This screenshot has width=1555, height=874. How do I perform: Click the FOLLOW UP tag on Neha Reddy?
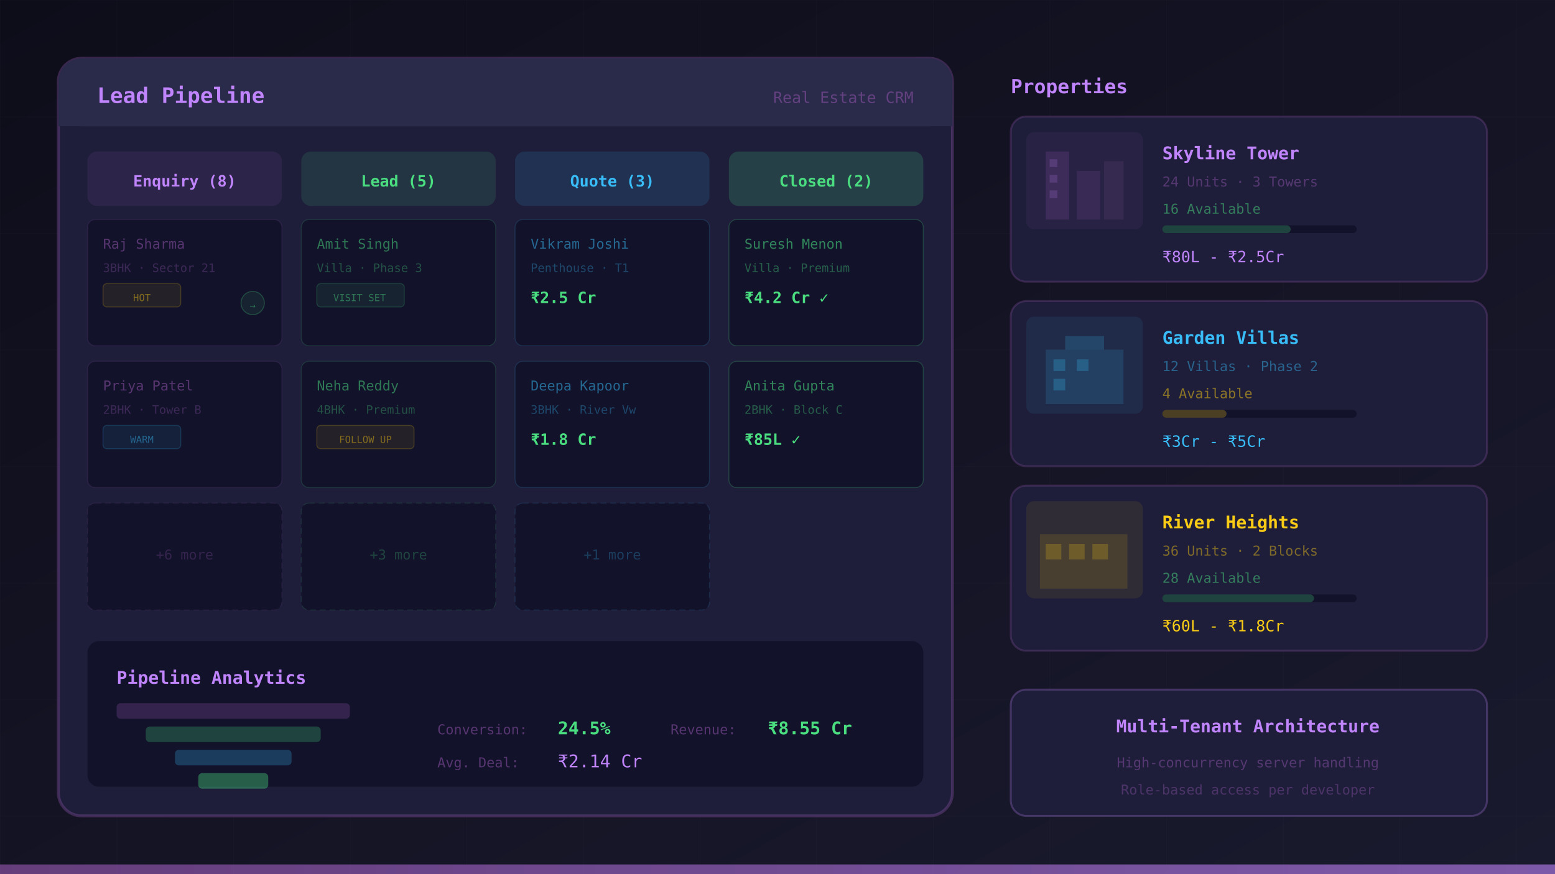coord(365,437)
